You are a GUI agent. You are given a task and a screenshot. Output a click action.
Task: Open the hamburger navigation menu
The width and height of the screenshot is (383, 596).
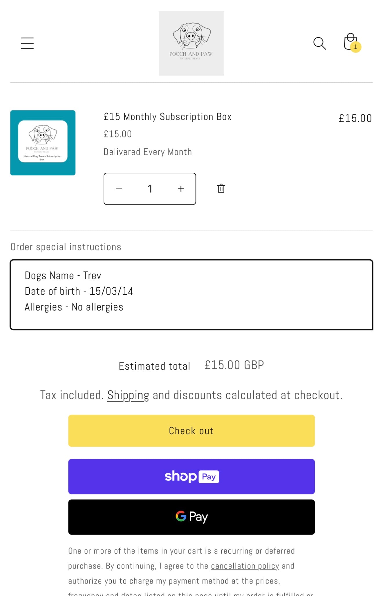click(x=27, y=43)
